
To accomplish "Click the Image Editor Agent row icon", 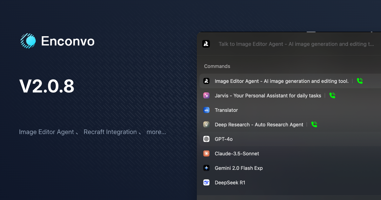I will 206,81.
